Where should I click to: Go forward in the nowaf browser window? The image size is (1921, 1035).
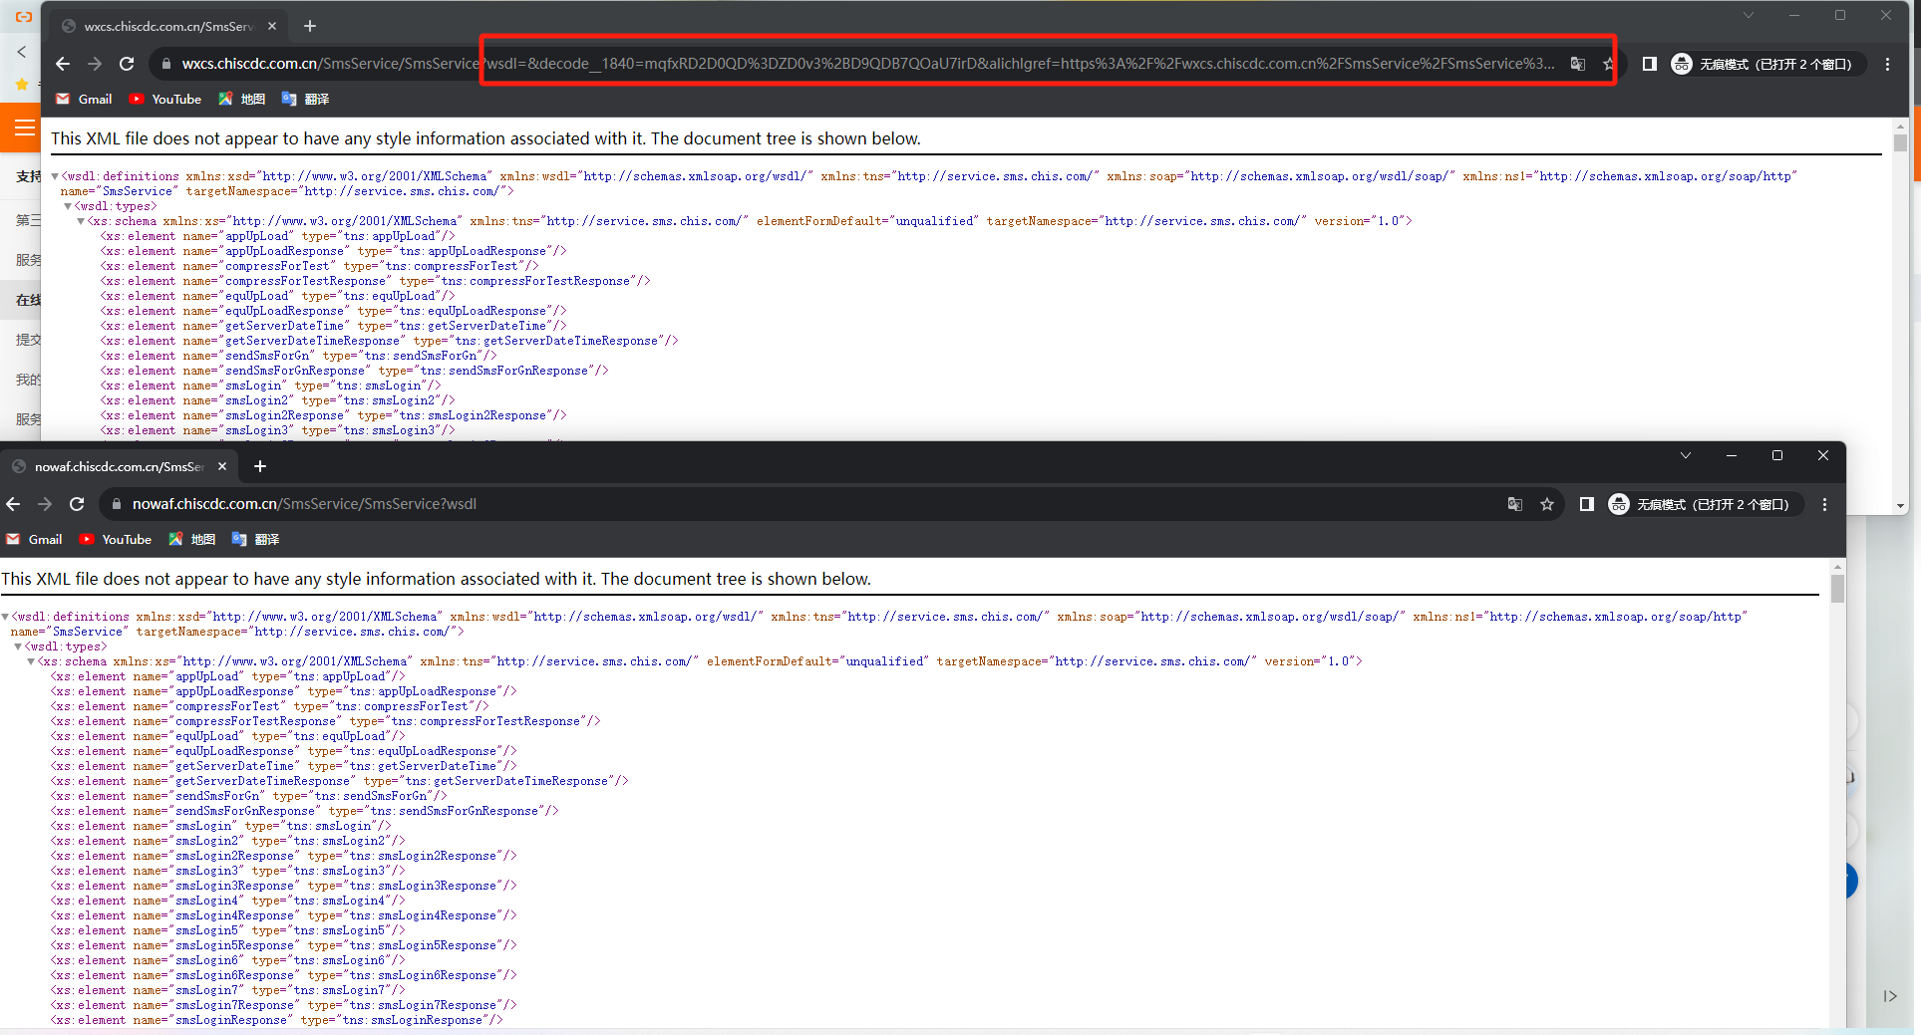click(x=45, y=504)
